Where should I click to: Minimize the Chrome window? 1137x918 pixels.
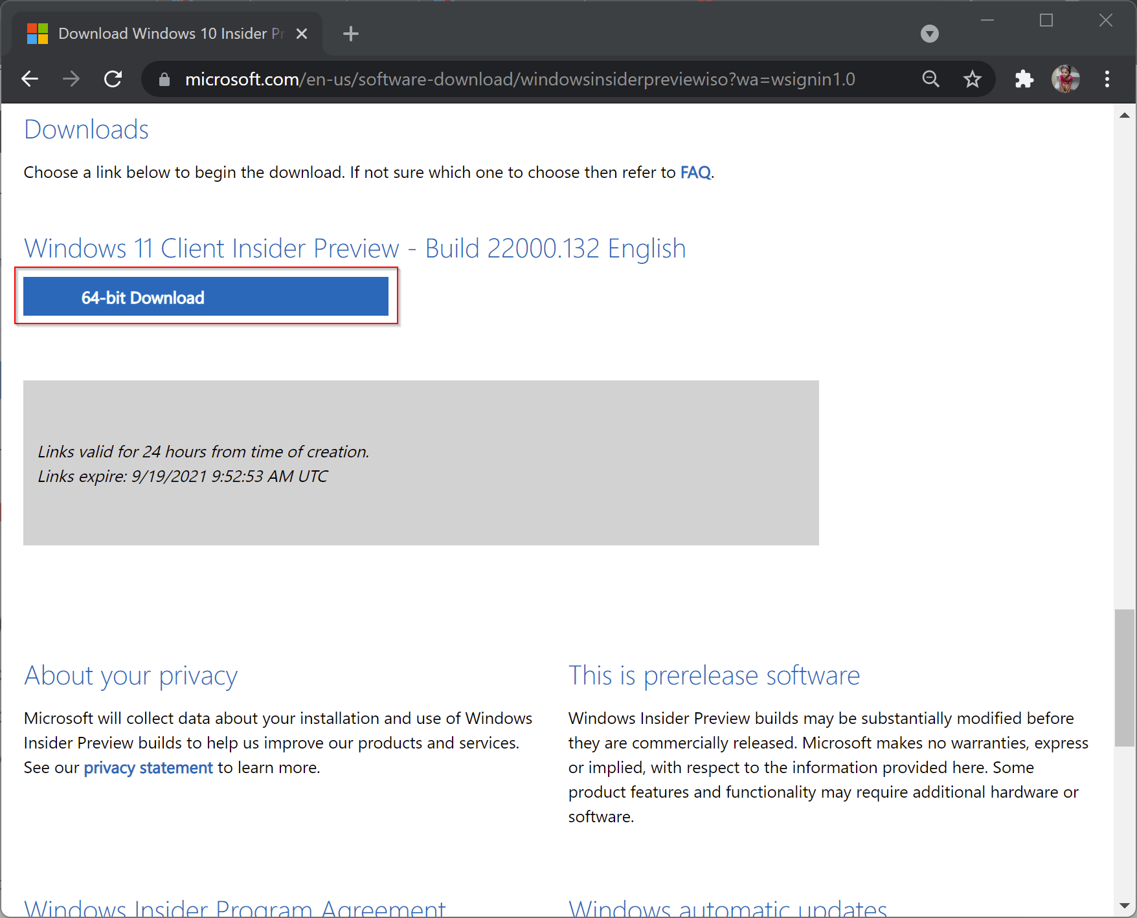coord(987,21)
